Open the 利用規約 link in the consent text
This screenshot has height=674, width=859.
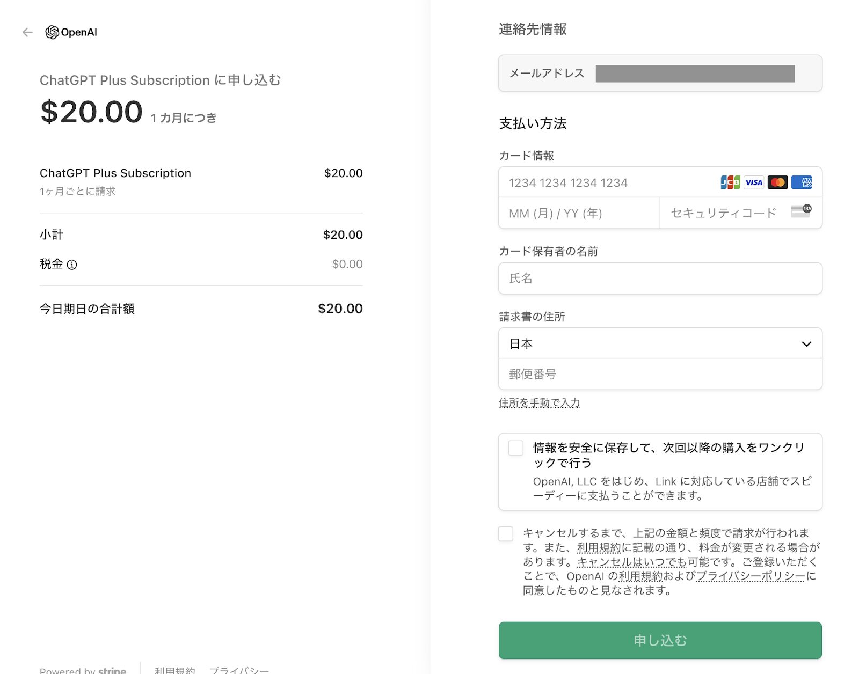(599, 548)
